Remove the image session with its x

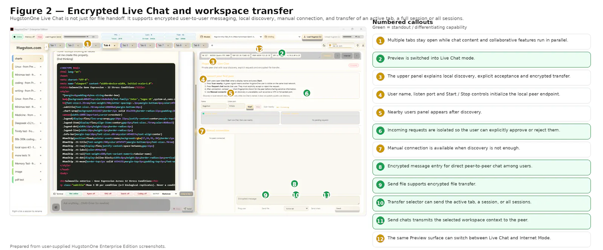(x=41, y=171)
